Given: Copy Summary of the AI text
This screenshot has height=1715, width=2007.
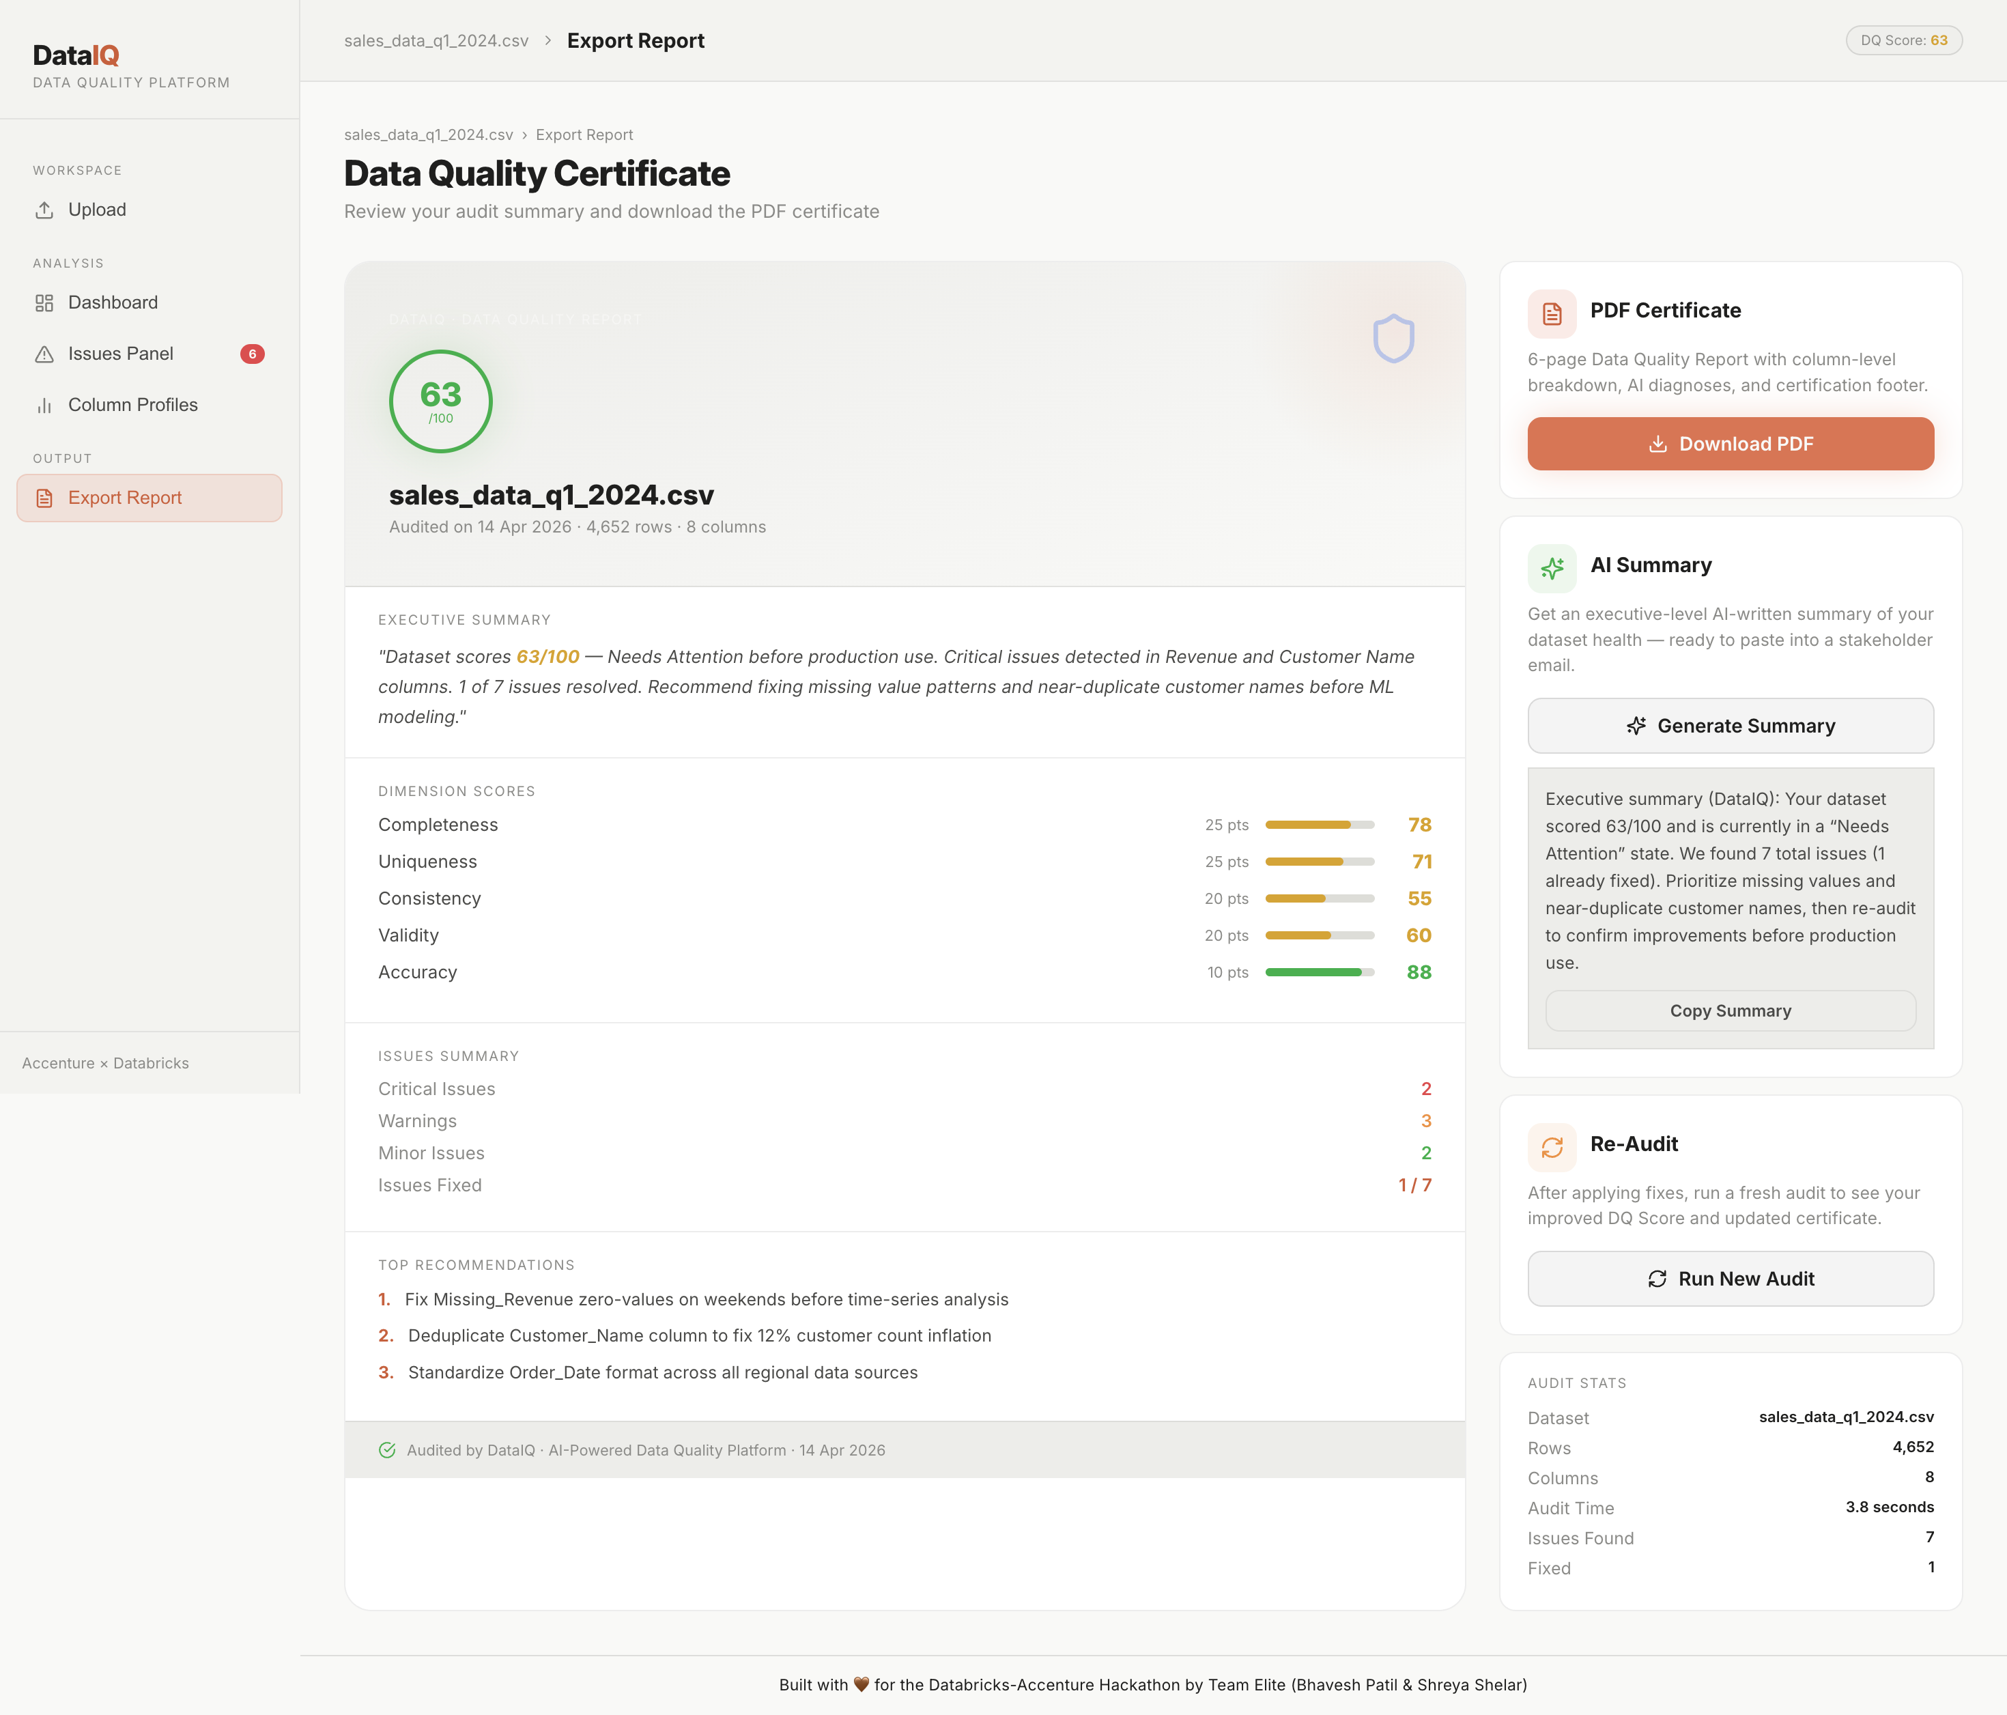Looking at the screenshot, I should point(1730,1010).
